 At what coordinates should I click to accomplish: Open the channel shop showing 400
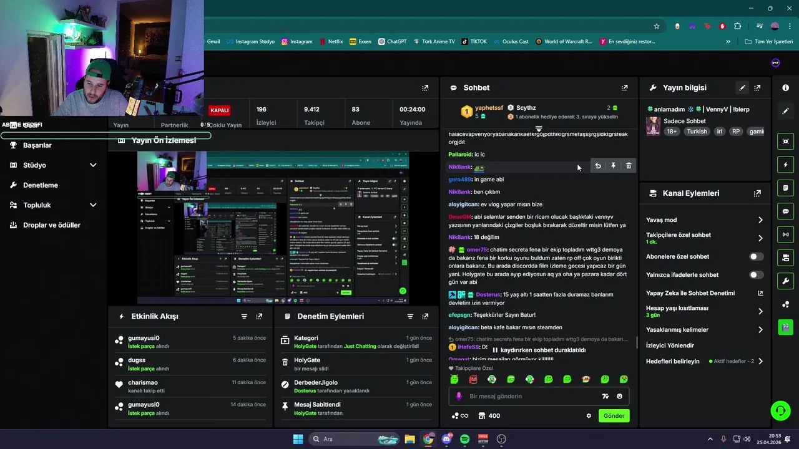coord(489,416)
